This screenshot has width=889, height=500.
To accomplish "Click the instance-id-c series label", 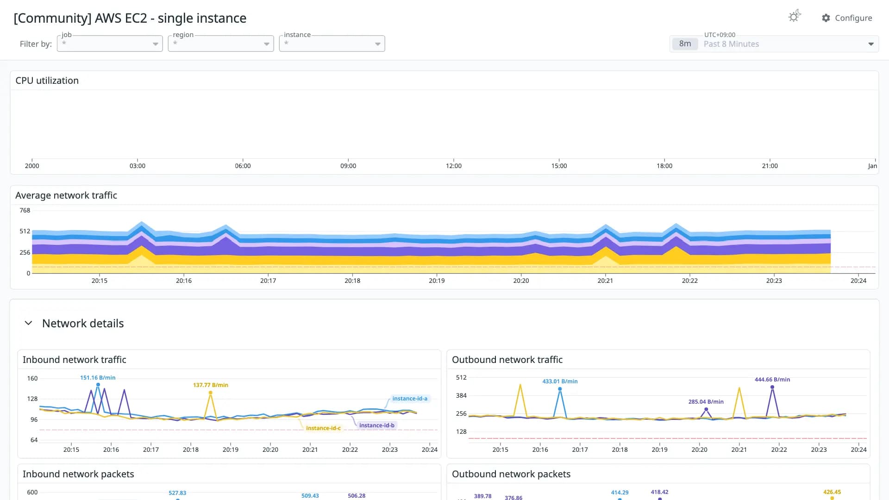I will (x=323, y=428).
